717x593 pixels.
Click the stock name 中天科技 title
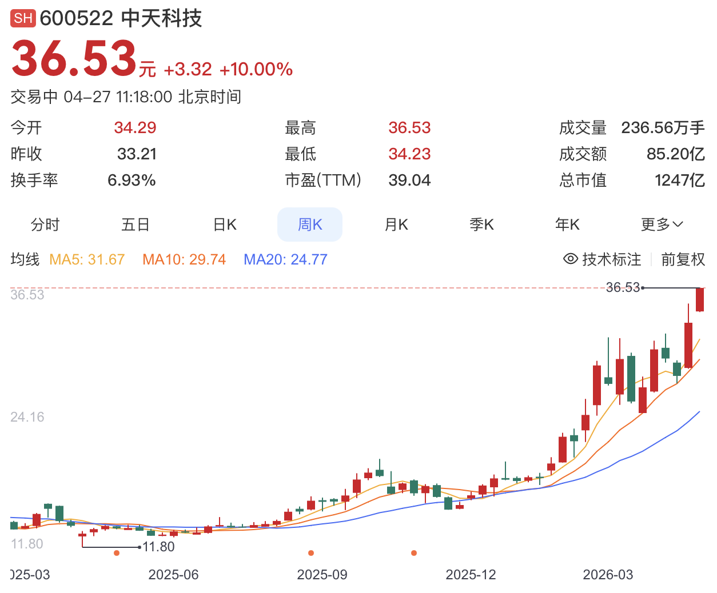coord(161,18)
